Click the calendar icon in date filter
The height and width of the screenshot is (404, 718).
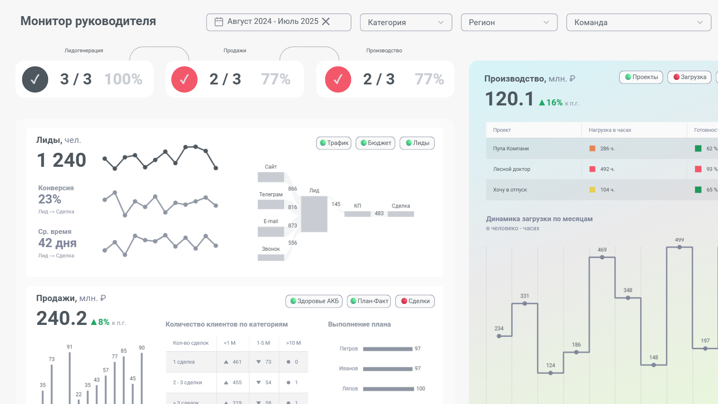pos(219,22)
